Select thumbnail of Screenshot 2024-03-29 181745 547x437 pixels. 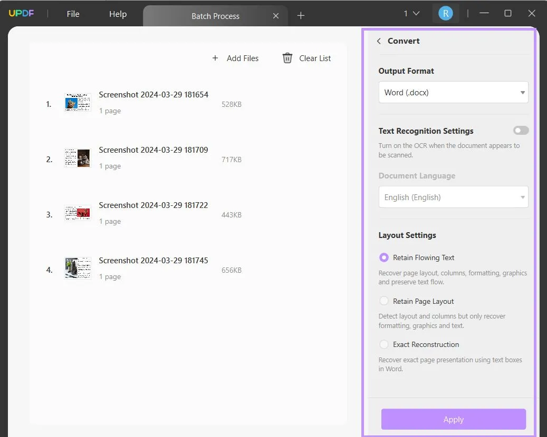click(x=78, y=268)
